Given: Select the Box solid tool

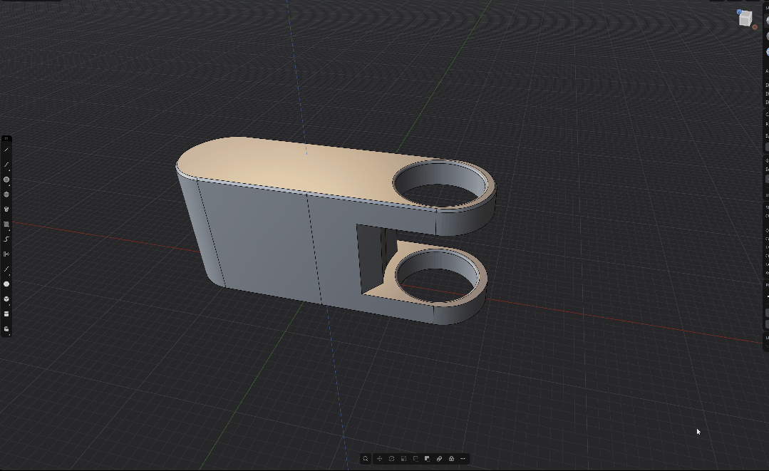Looking at the screenshot, I should (6, 299).
